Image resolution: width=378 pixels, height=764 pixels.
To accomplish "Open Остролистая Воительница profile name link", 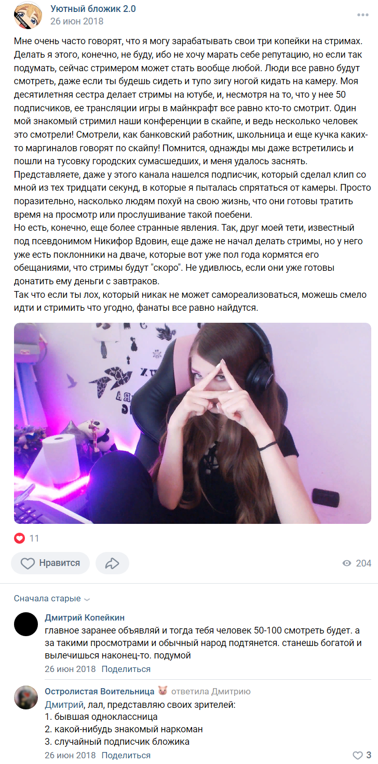I will 100,691.
